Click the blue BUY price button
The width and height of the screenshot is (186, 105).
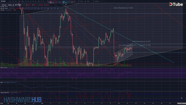67,2
